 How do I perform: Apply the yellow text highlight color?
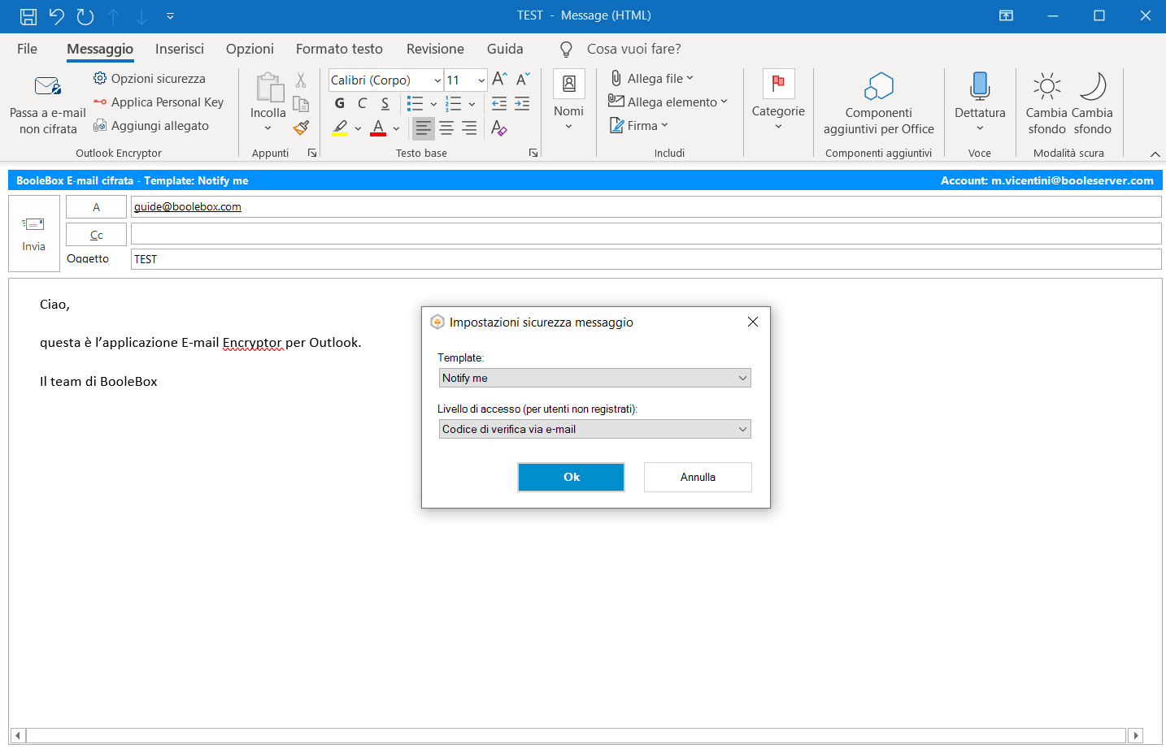pyautogui.click(x=341, y=128)
